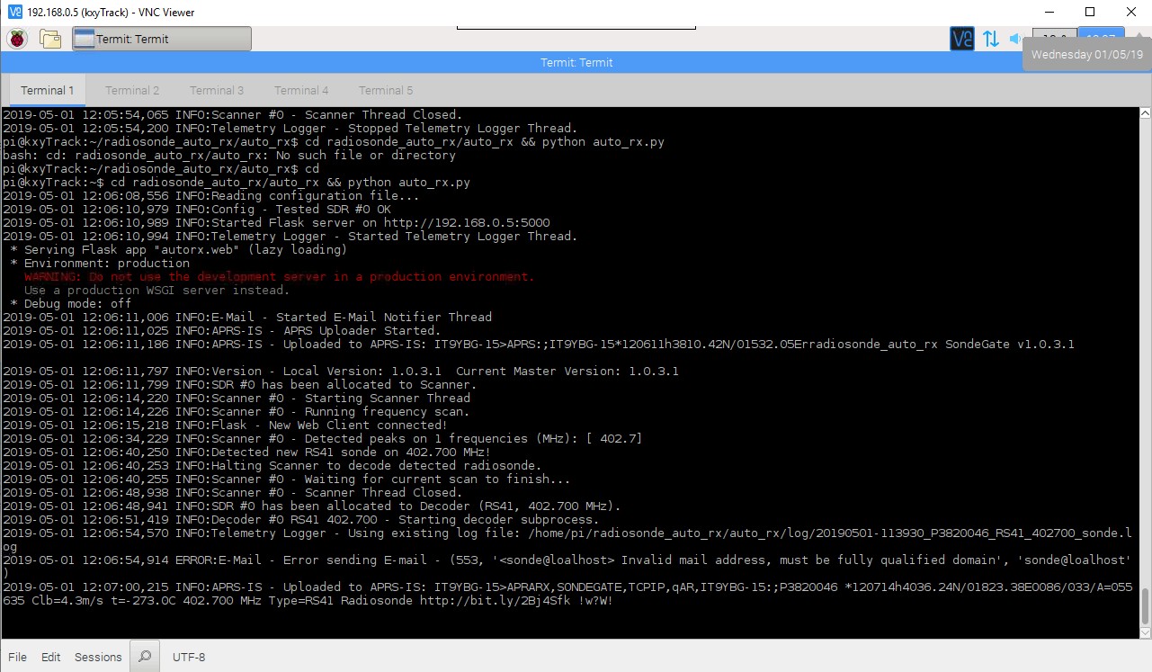Switch to Terminal 4 tab

tap(301, 90)
